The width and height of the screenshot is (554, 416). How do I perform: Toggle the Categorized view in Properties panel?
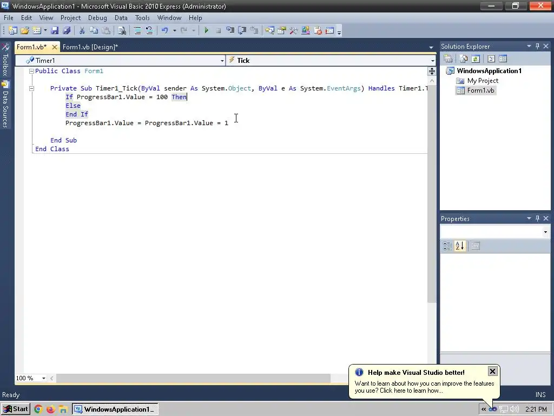pyautogui.click(x=447, y=246)
